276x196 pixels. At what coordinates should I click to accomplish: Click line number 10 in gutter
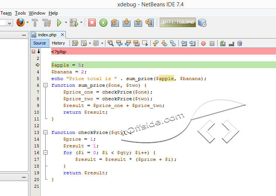37,112
